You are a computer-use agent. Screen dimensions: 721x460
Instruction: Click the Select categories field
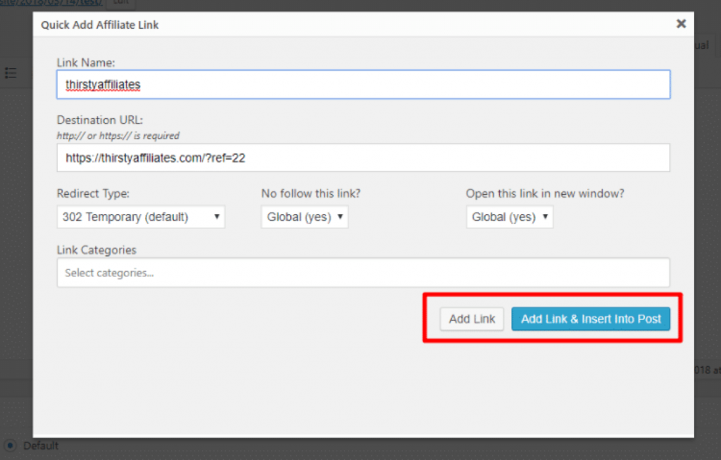pyautogui.click(x=363, y=272)
